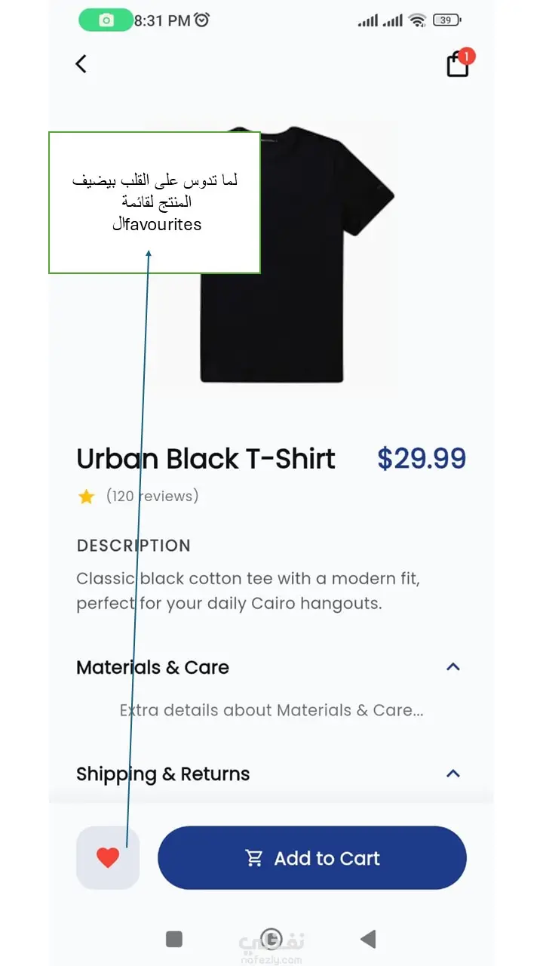Tap the back arrow at top left
The height and width of the screenshot is (966, 543).
(x=81, y=64)
